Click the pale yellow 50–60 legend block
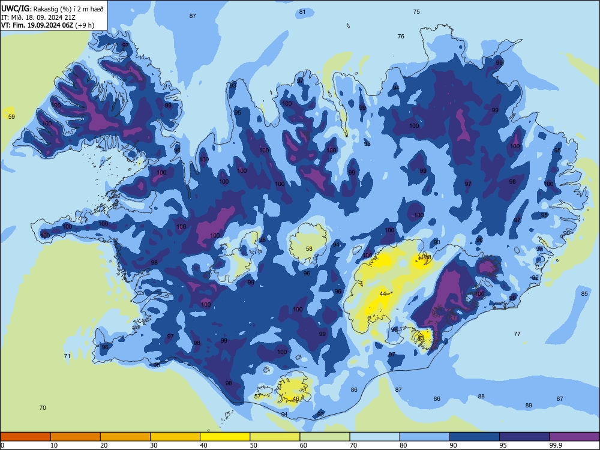This screenshot has width=600, height=450. [x=275, y=437]
